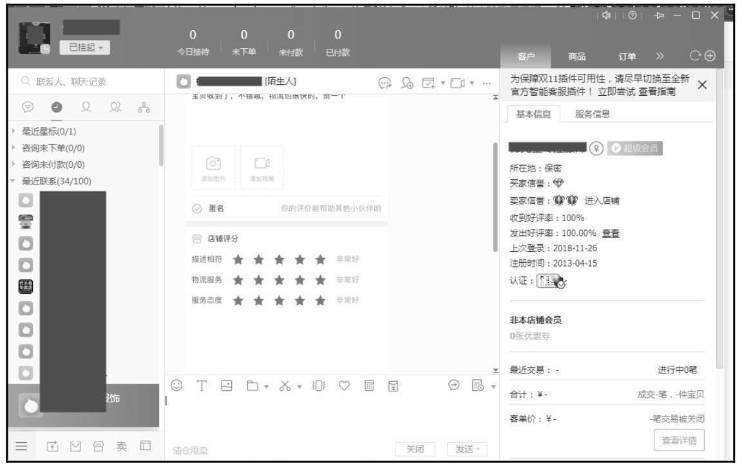
Task: Click the text font formatting icon
Action: point(202,385)
